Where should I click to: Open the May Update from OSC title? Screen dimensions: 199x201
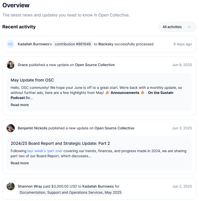tap(32, 80)
